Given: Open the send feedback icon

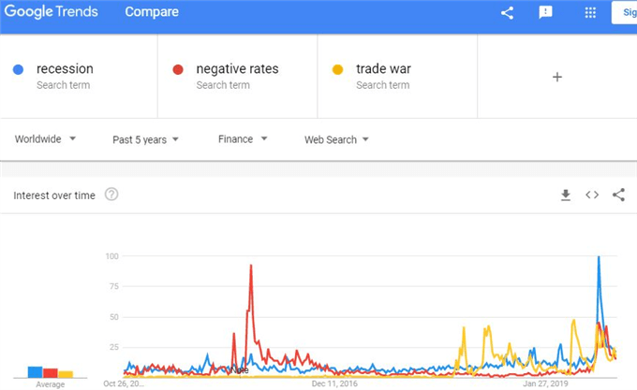Looking at the screenshot, I should pos(545,12).
